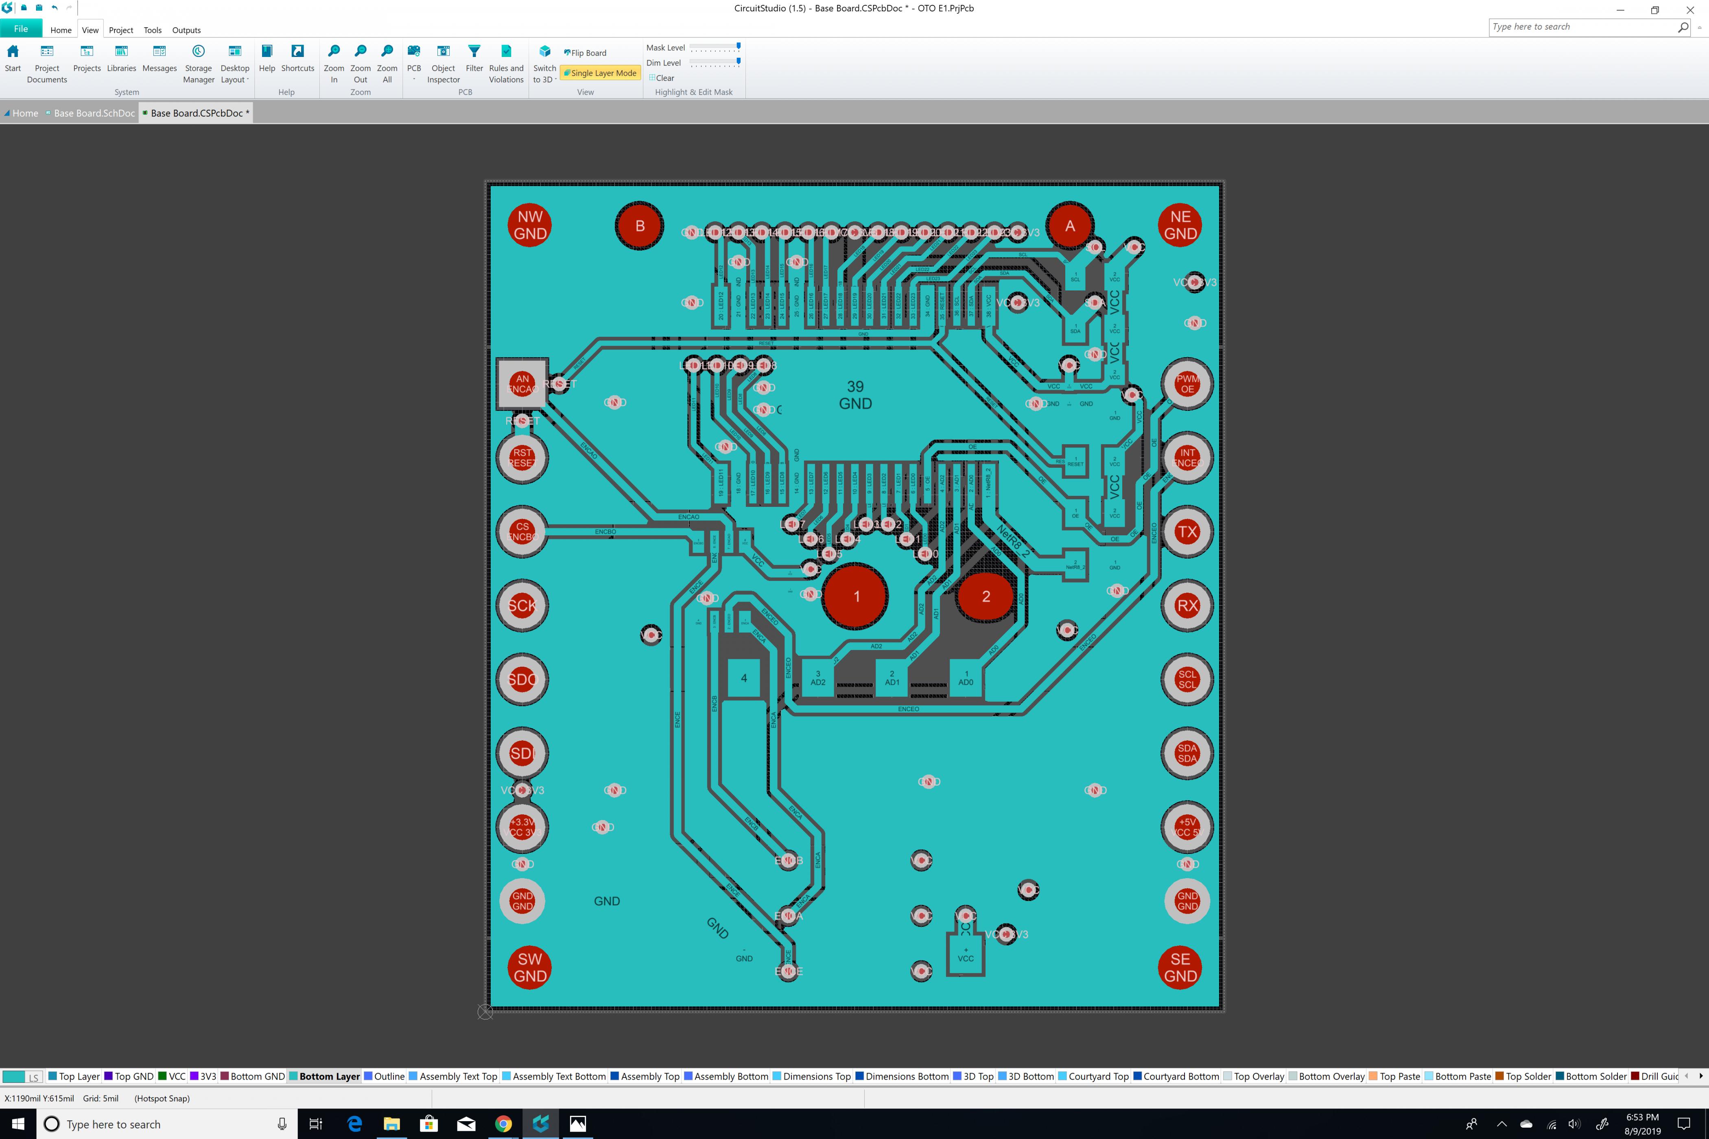1709x1139 pixels.
Task: Open Windows Start menu
Action: tap(18, 1124)
